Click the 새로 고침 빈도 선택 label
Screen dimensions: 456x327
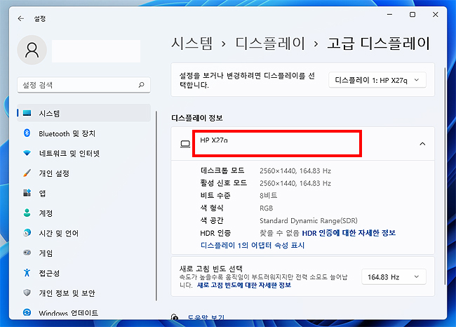(211, 268)
